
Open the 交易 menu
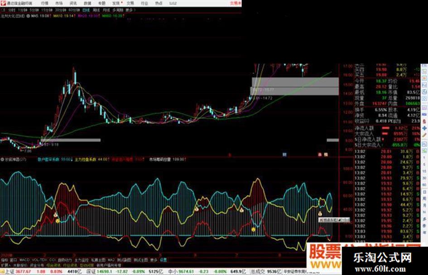point(130,3)
